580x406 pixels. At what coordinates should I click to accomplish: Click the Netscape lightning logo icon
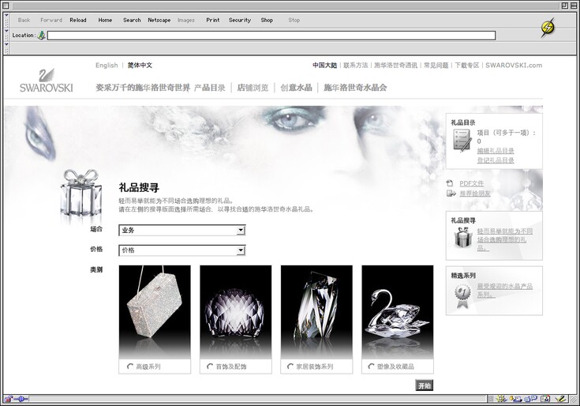(x=548, y=28)
